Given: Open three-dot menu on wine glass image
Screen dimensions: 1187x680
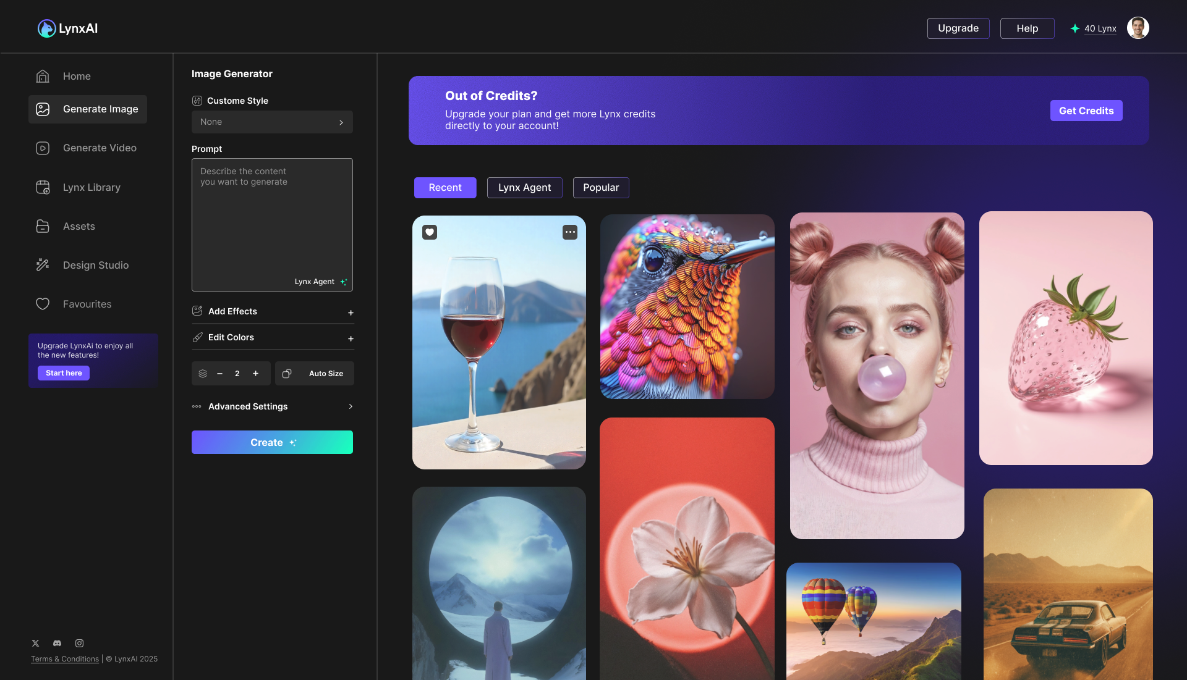Looking at the screenshot, I should (x=569, y=232).
